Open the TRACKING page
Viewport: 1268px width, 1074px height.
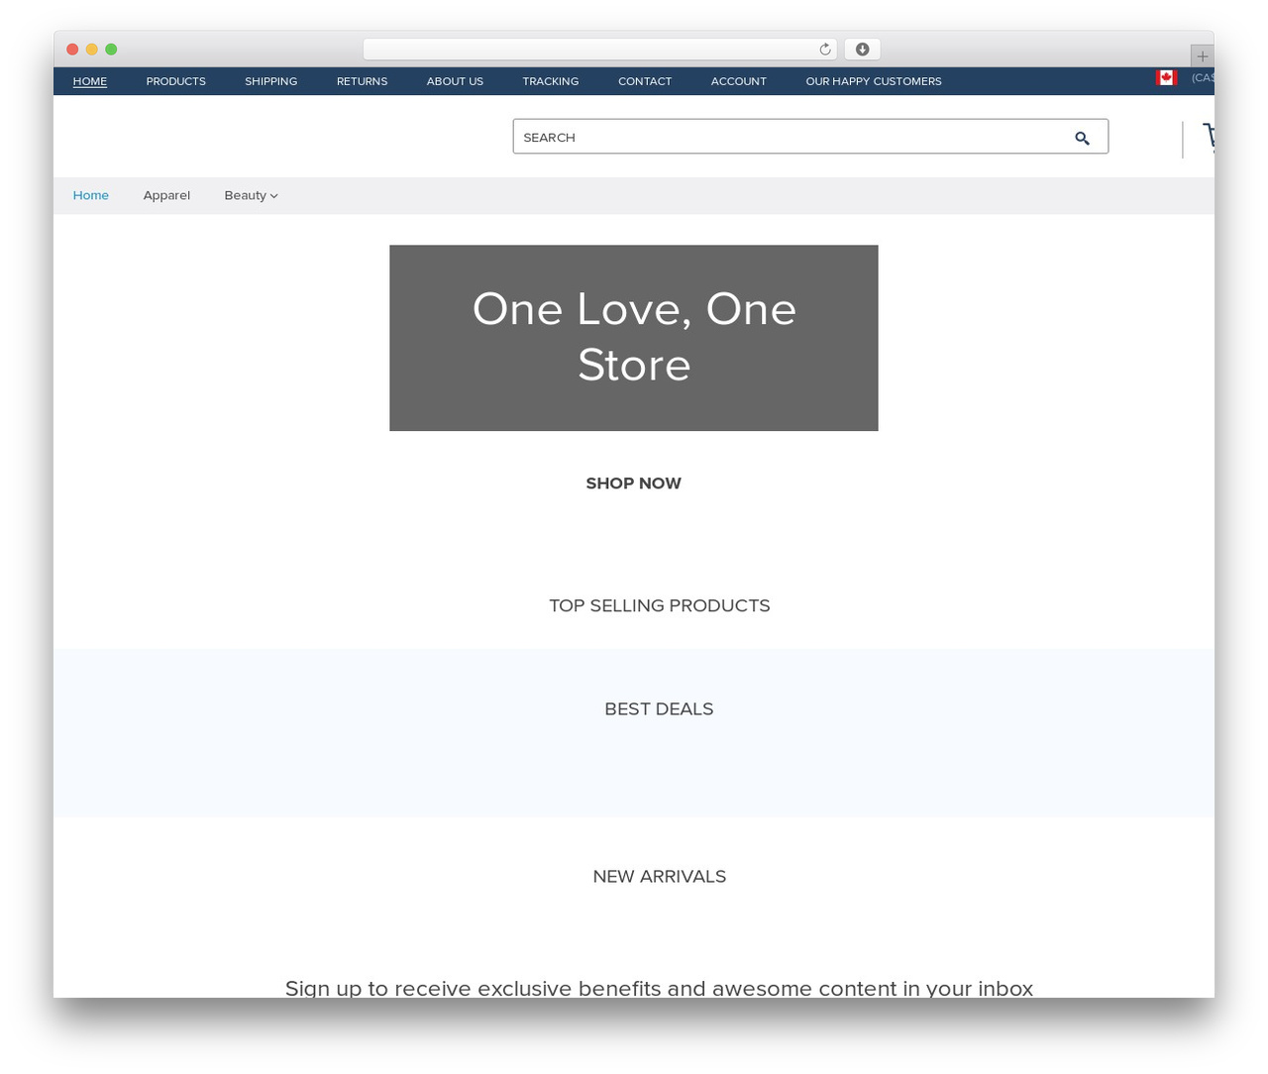coord(551,81)
